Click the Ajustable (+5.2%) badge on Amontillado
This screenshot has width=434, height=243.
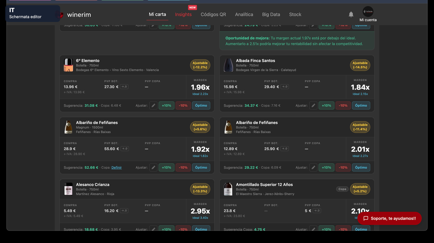(x=360, y=189)
